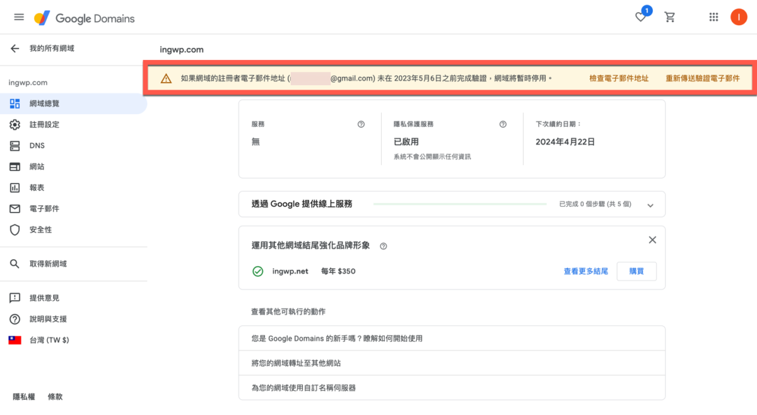This screenshot has height=415, width=757.
Task: Click 已完成 0 個步驟 (共 5 個) text
Action: 596,204
